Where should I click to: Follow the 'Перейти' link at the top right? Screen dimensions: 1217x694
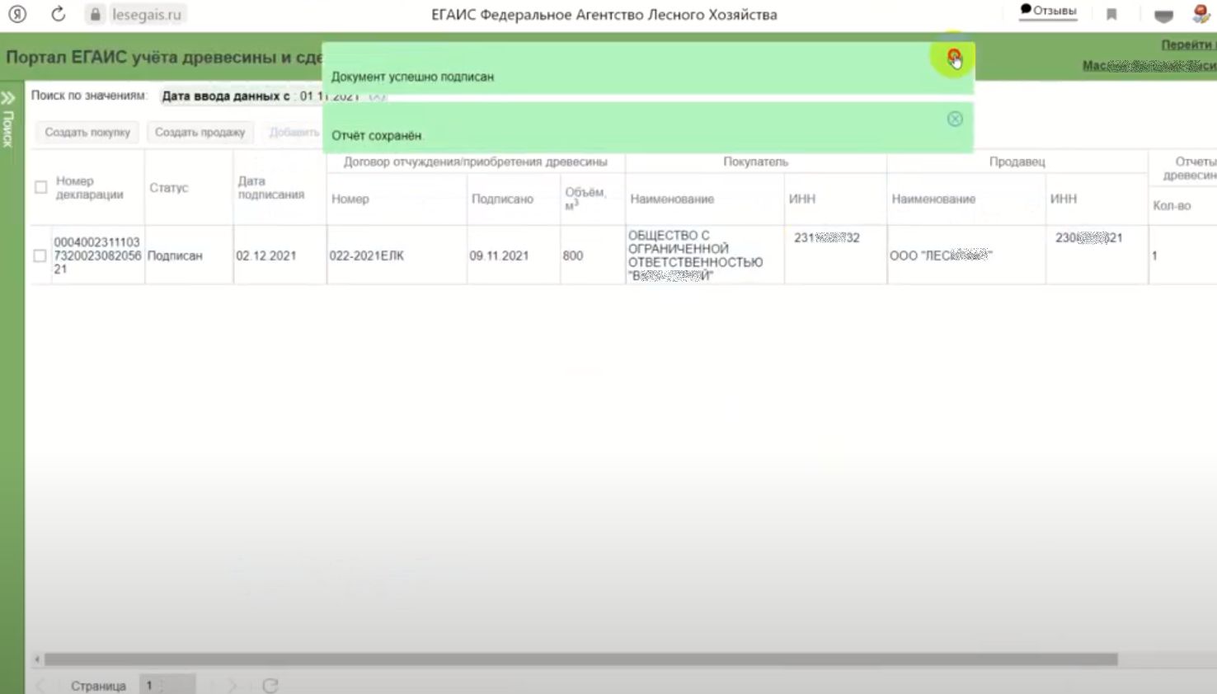point(1187,45)
